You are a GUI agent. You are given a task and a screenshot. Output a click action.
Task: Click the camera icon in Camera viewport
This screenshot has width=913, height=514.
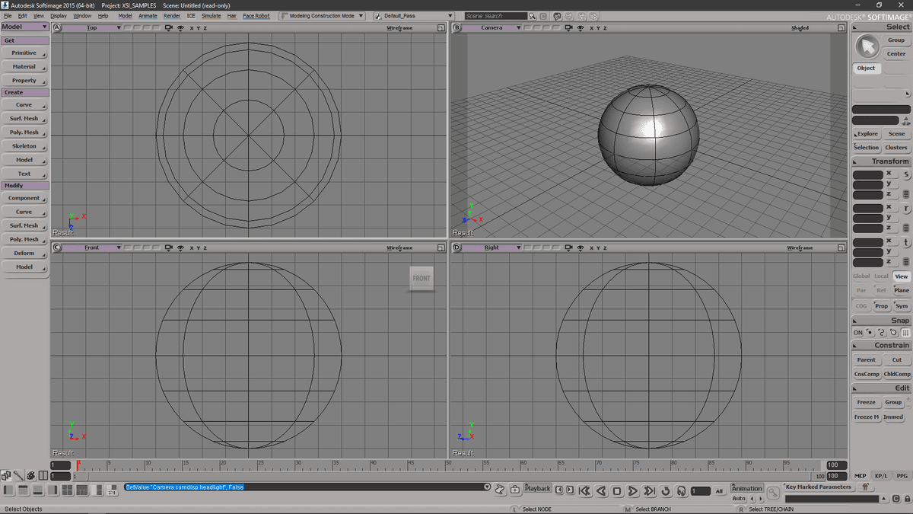(x=568, y=28)
